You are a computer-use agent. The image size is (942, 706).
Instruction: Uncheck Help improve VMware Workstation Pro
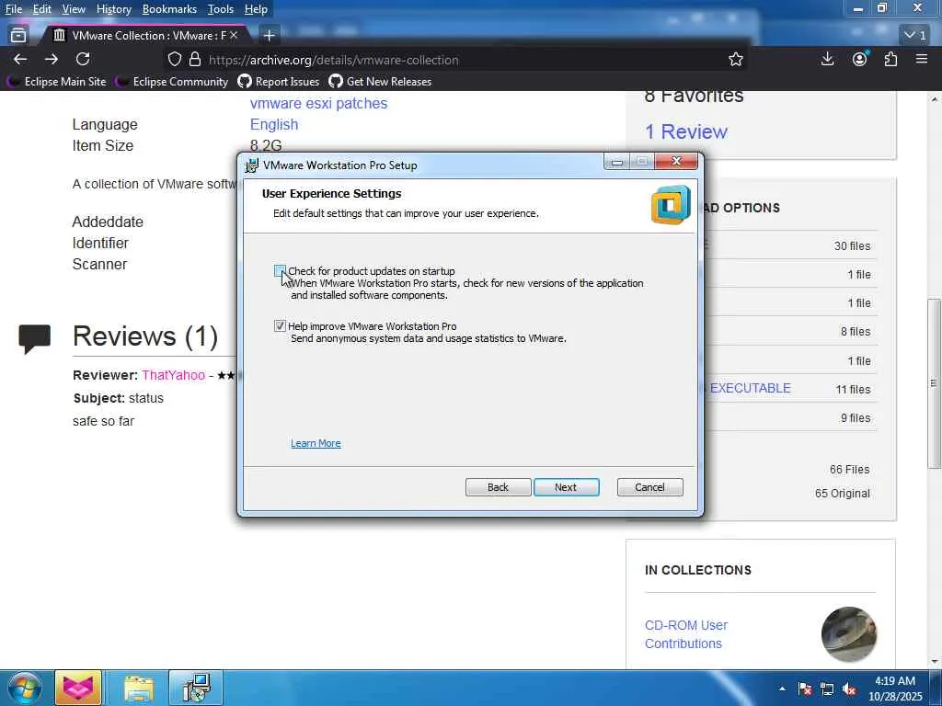click(280, 326)
